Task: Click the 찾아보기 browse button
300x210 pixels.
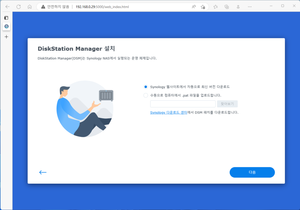Action: (227, 104)
